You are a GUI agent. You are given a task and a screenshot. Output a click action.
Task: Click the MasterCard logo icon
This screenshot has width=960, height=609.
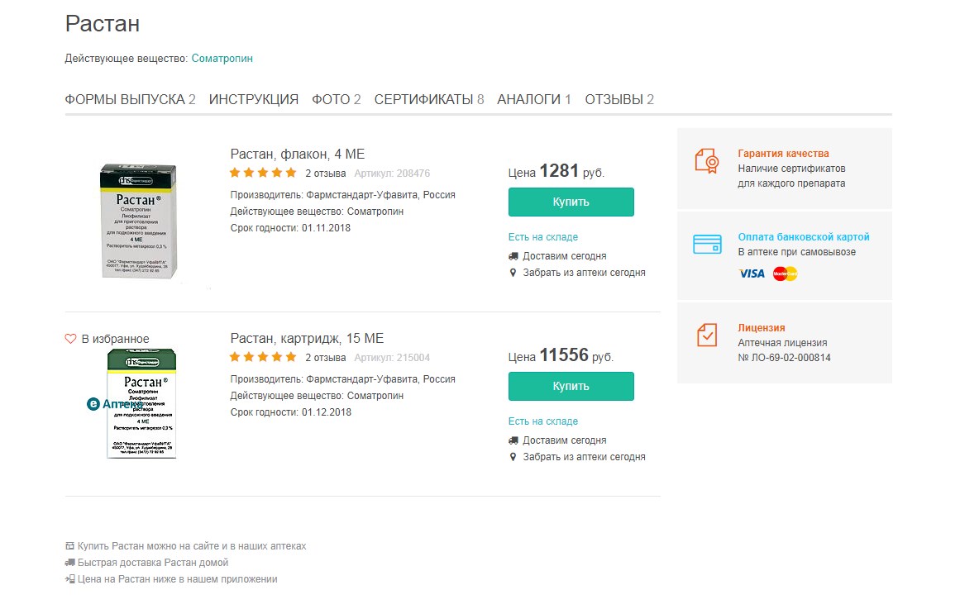[785, 274]
